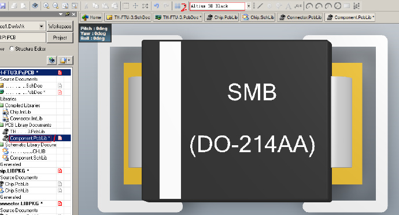Screen dimensions: 399x215
Task: Click the Paste clipboard icon
Action: [x=105, y=6]
